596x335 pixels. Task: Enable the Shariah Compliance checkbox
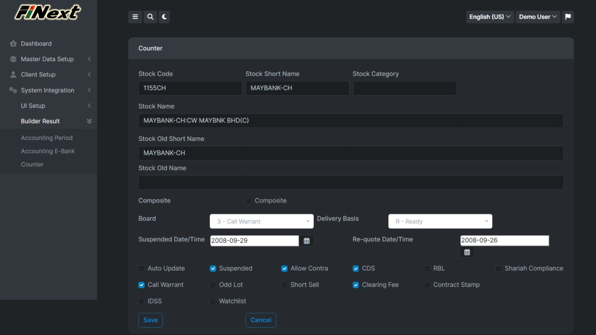499,268
